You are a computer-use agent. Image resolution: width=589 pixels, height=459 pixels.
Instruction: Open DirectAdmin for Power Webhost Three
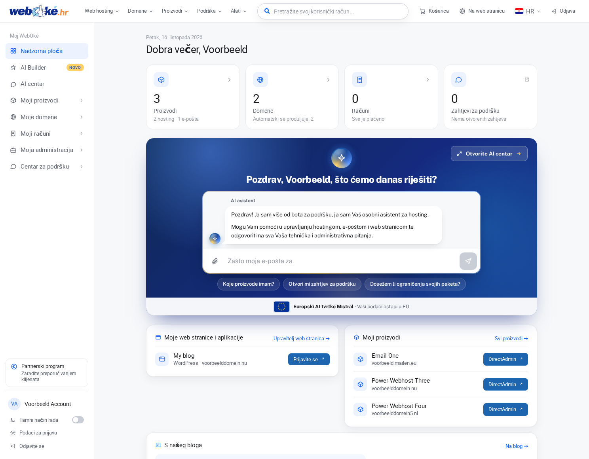(505, 384)
